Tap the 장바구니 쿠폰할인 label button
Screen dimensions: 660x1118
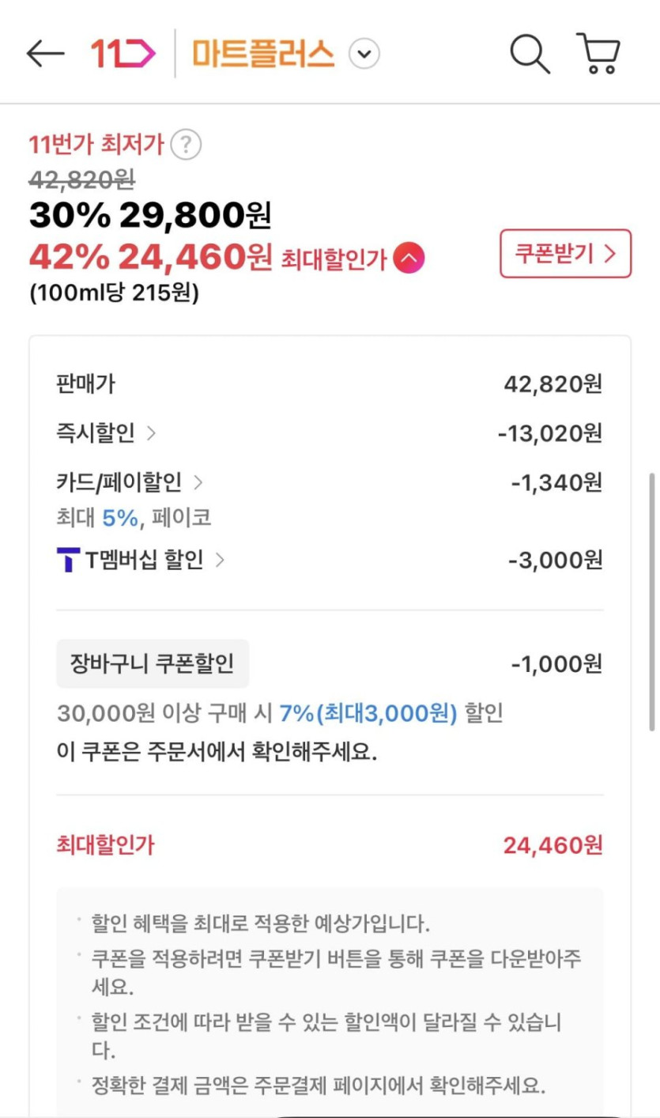[153, 663]
